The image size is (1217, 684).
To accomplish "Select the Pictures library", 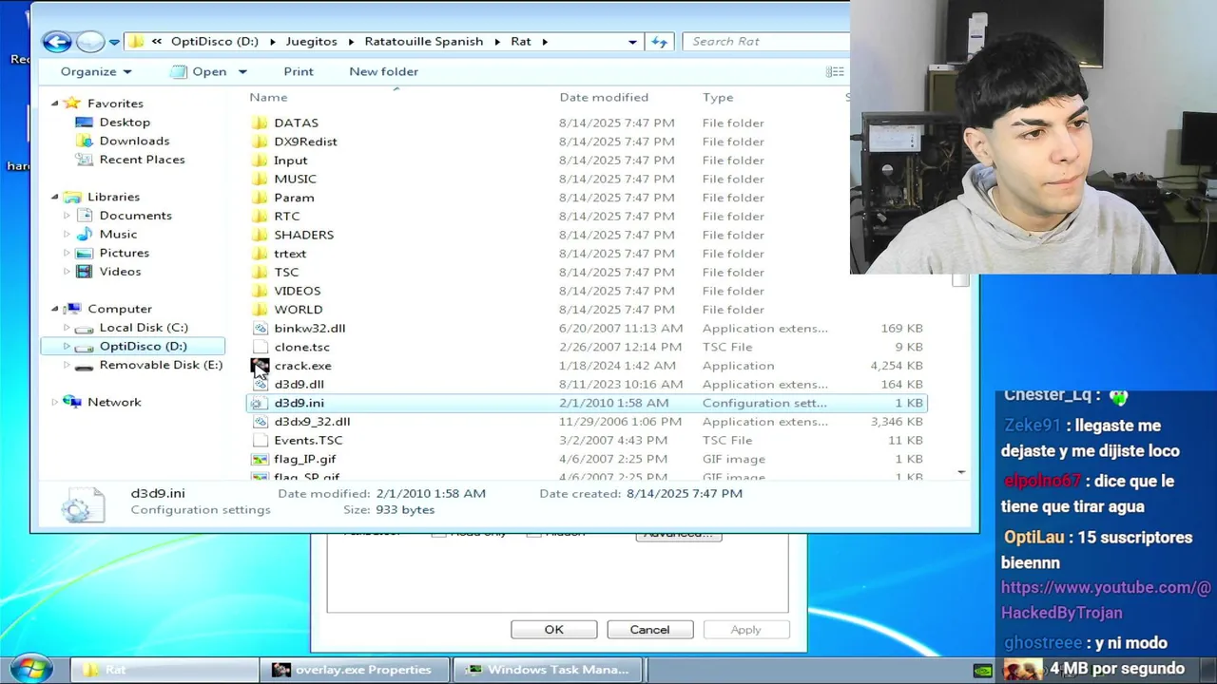I will click(x=124, y=253).
